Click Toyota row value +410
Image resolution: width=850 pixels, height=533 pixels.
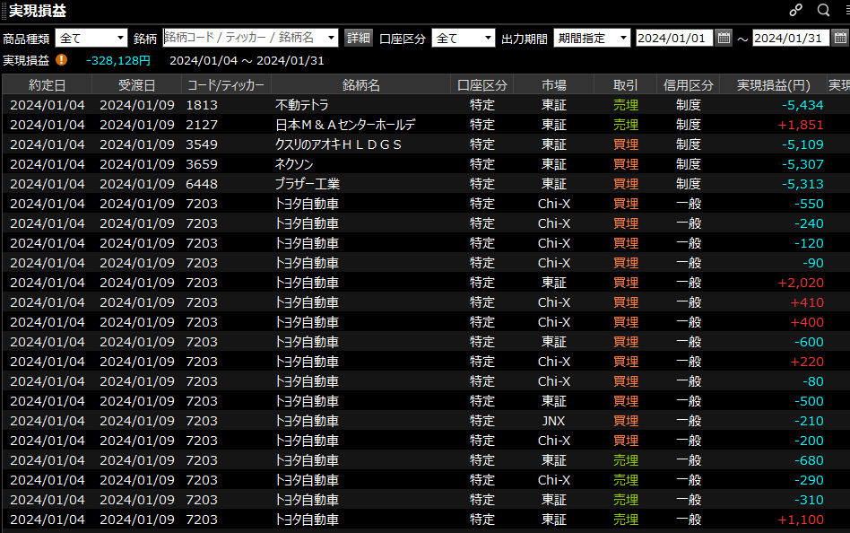pos(807,302)
